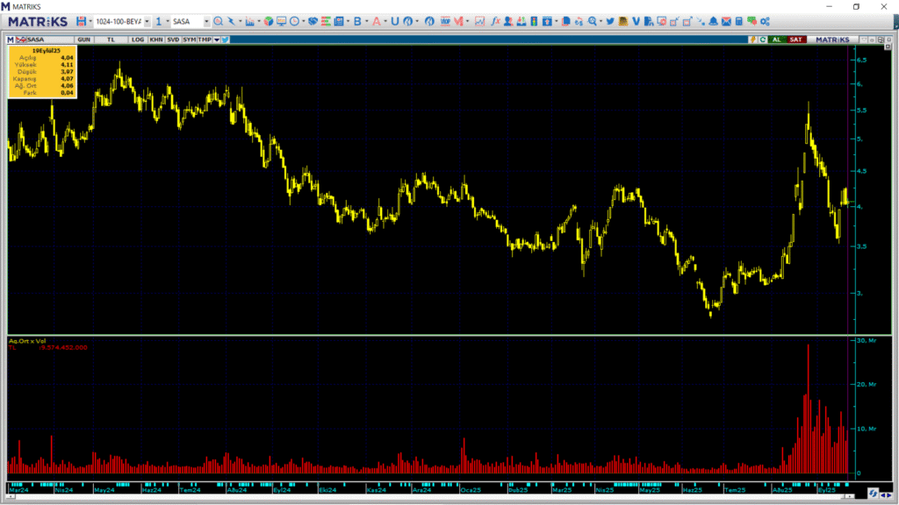The width and height of the screenshot is (899, 505).
Task: Toggle the SVD chart option
Action: pos(173,39)
